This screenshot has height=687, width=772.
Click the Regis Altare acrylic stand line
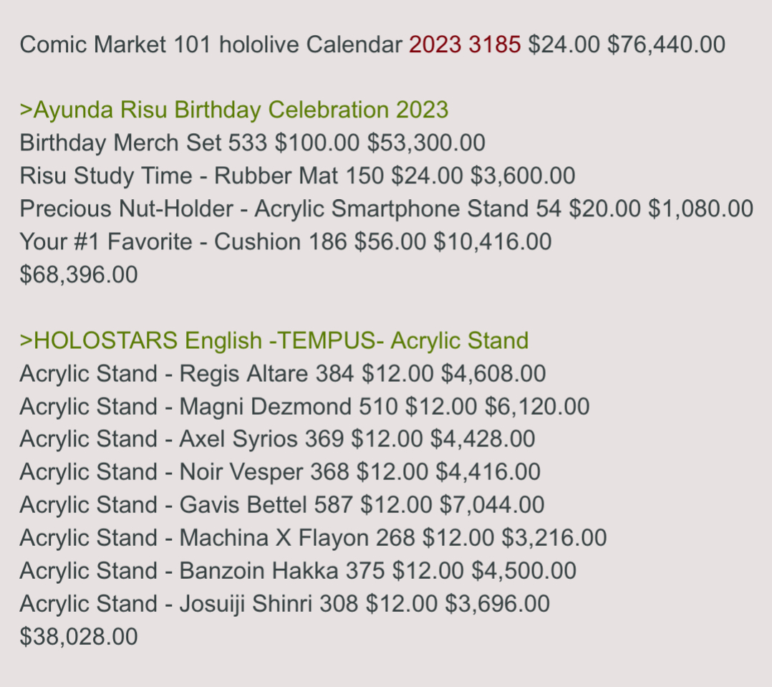[x=283, y=374]
